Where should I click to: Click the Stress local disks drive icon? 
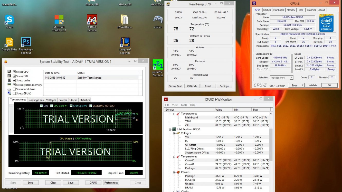click(9, 89)
